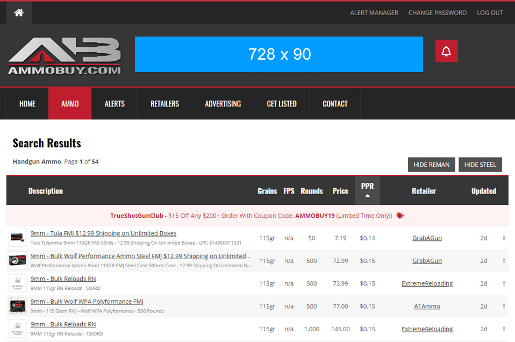Open the Bulk Wolf WPA Polyformance FMJ listing
The height and width of the screenshot is (342, 515).
click(87, 301)
